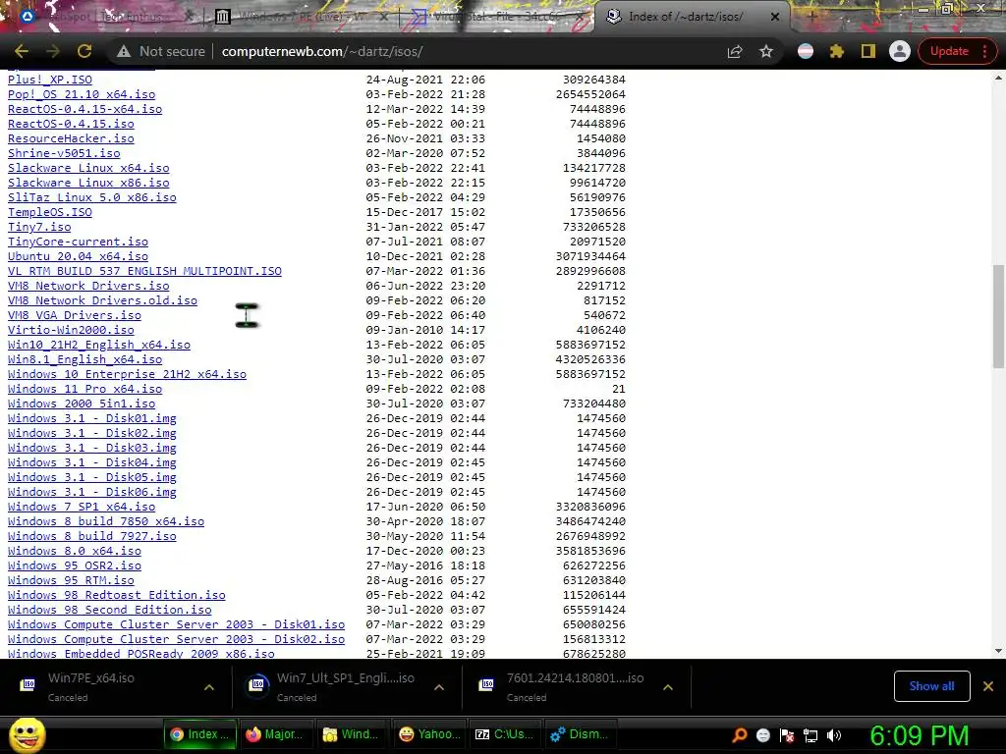Open the Plus!_XP.ISO link
Image resolution: width=1006 pixels, height=754 pixels.
click(x=50, y=80)
